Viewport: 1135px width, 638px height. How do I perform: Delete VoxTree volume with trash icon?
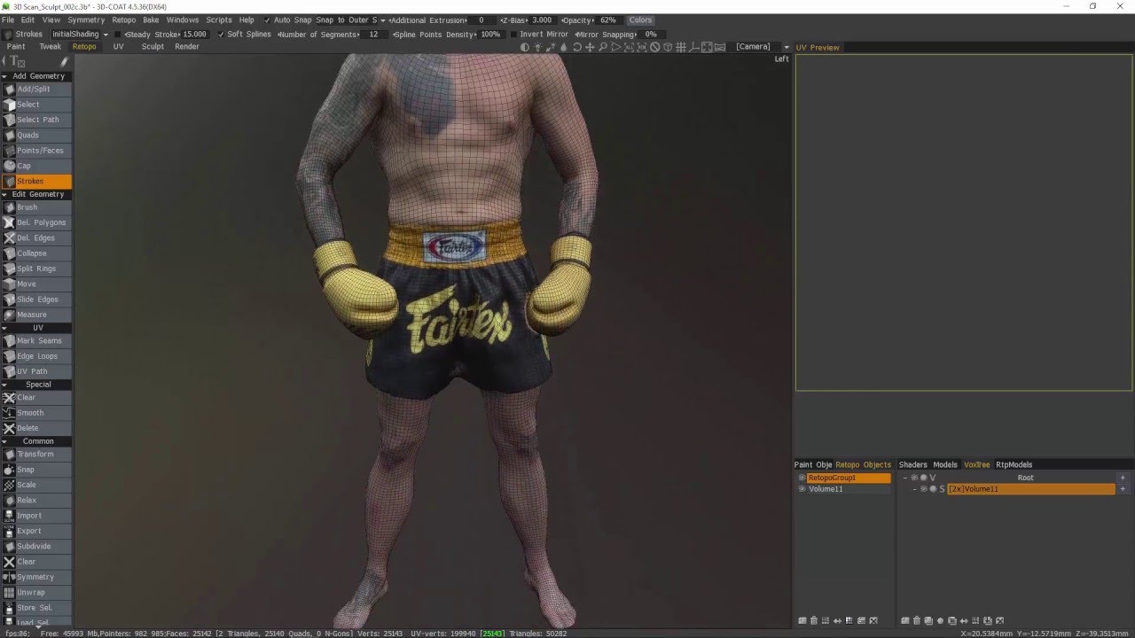pos(917,620)
